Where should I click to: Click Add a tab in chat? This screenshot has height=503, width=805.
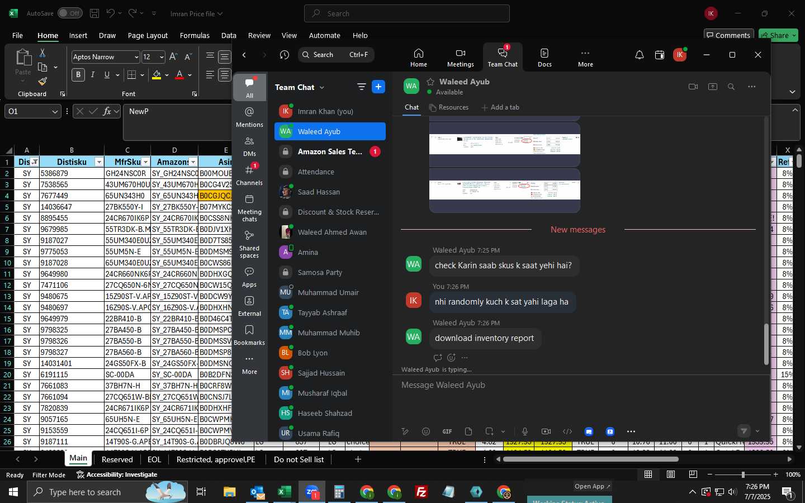[x=500, y=107]
